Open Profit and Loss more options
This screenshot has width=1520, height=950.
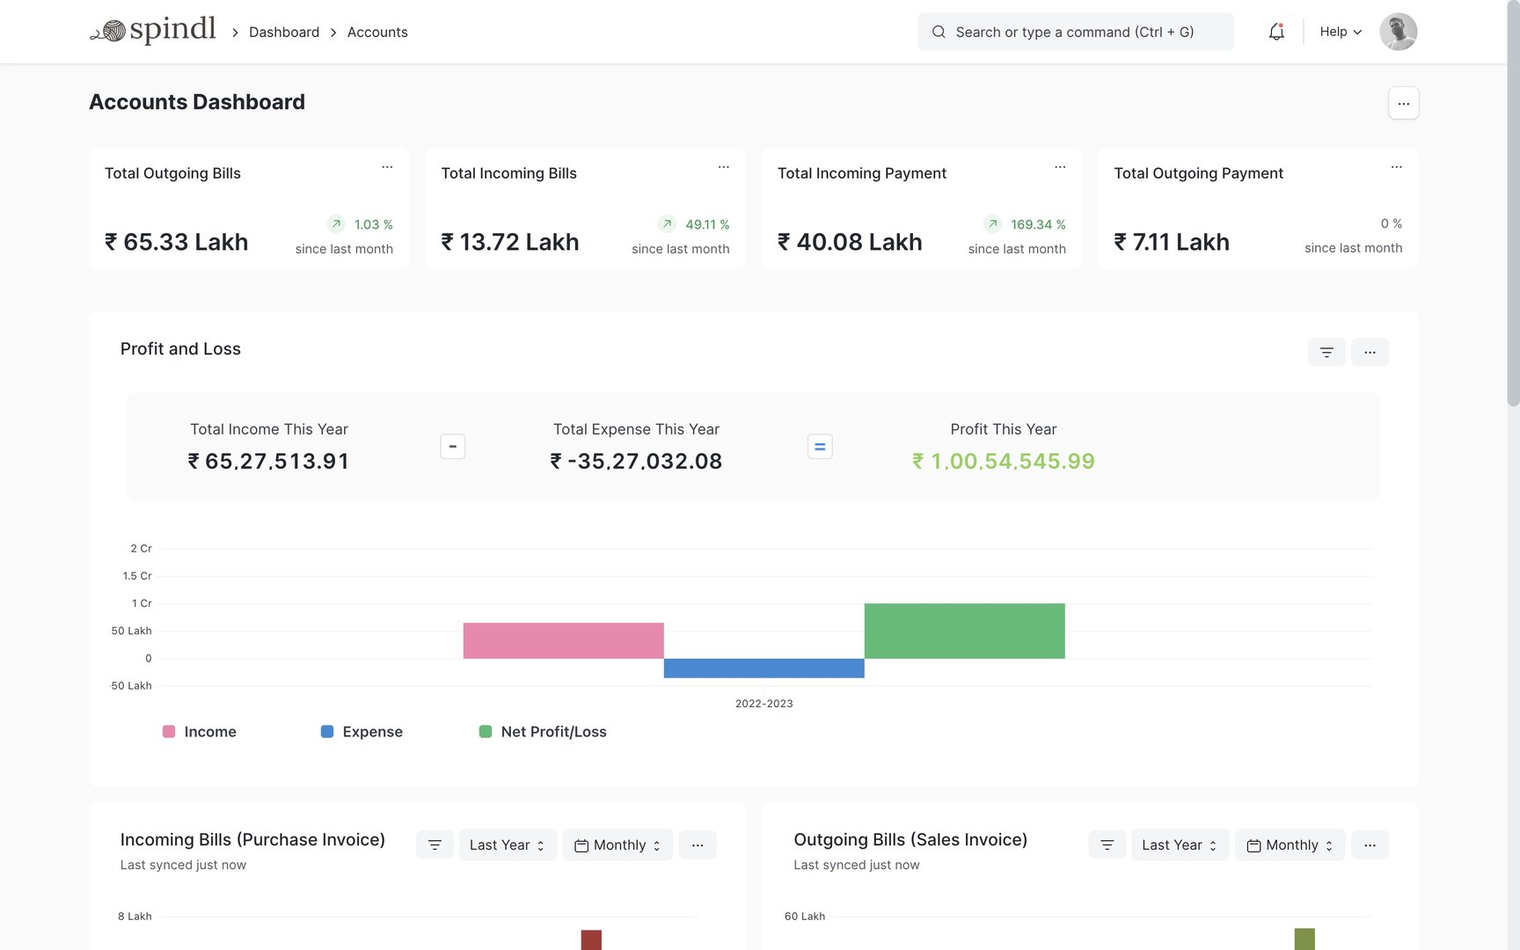[1370, 352]
